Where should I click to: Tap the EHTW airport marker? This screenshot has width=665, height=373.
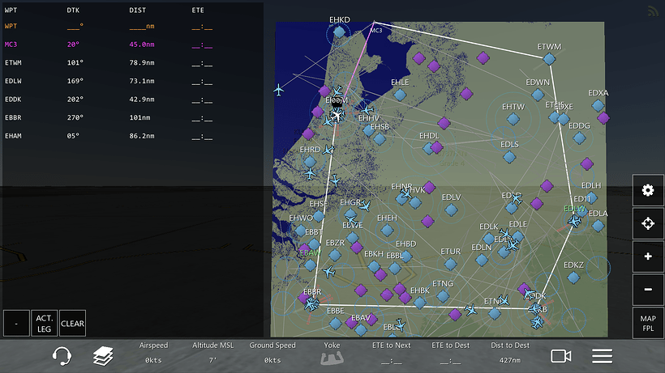click(x=513, y=119)
